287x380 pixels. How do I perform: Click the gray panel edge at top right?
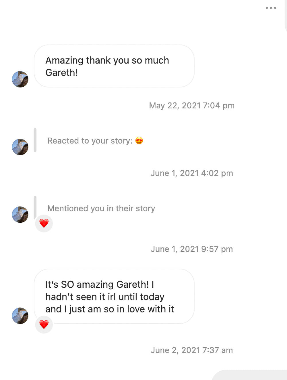285,17
